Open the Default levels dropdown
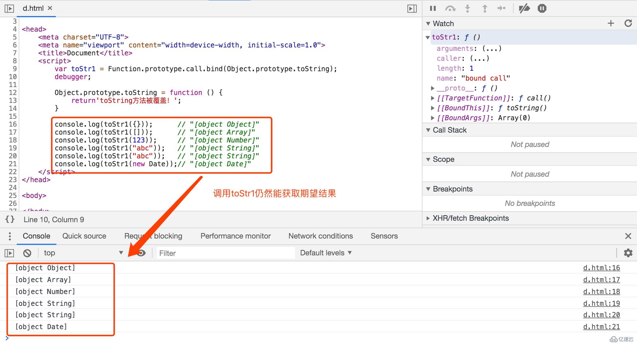 point(326,253)
